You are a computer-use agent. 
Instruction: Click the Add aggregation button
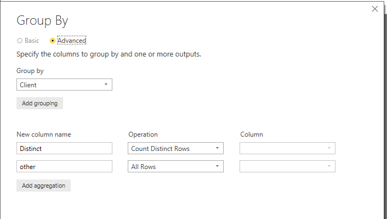(43, 186)
